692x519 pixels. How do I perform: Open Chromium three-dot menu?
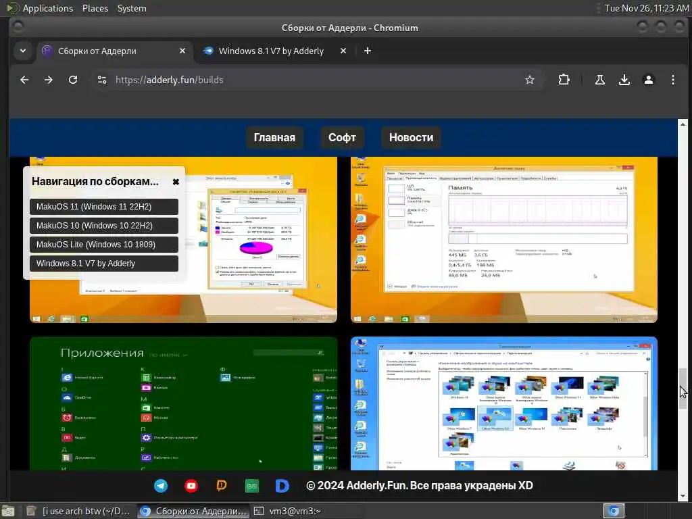pyautogui.click(x=672, y=80)
